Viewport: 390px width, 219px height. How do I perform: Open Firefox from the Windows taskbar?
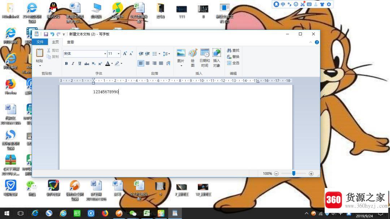tap(105, 213)
